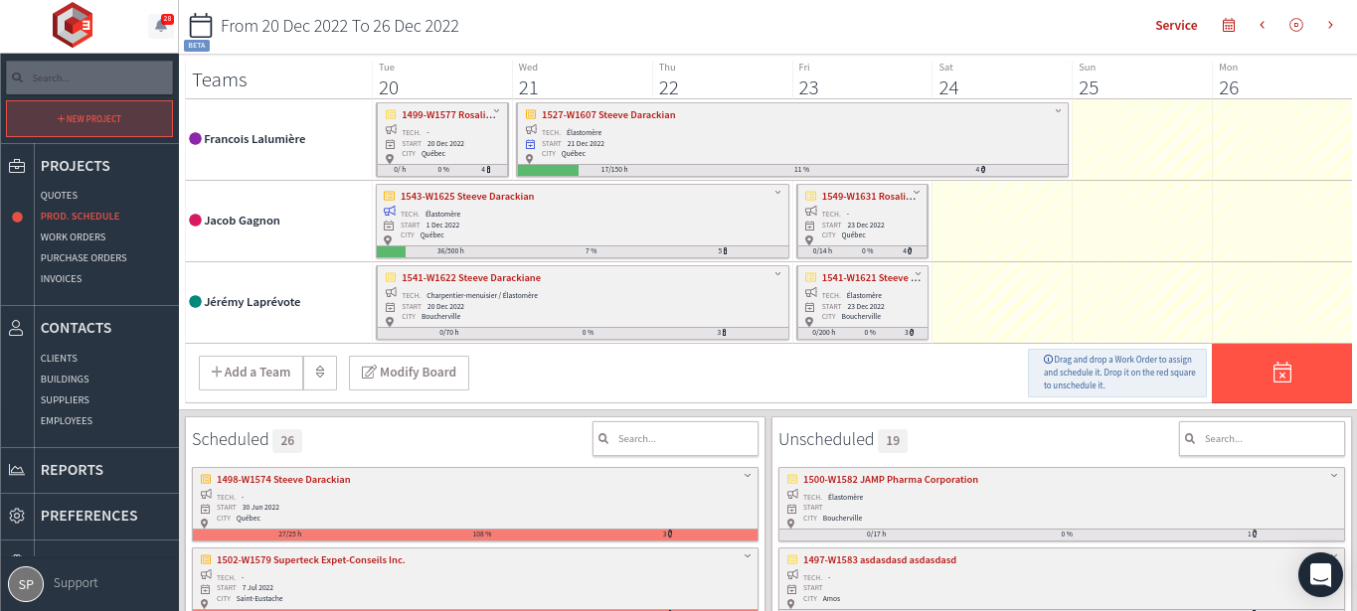Open the live chat bubble
Screen dimensions: 1357x611
(x=1320, y=574)
